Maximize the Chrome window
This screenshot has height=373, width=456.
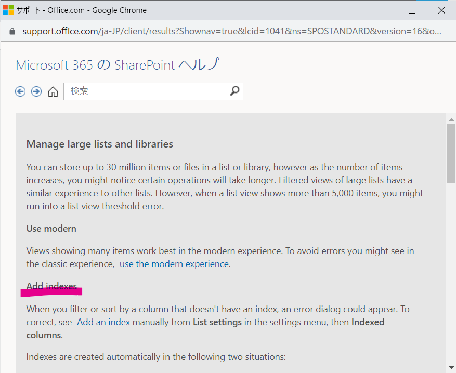pos(412,10)
